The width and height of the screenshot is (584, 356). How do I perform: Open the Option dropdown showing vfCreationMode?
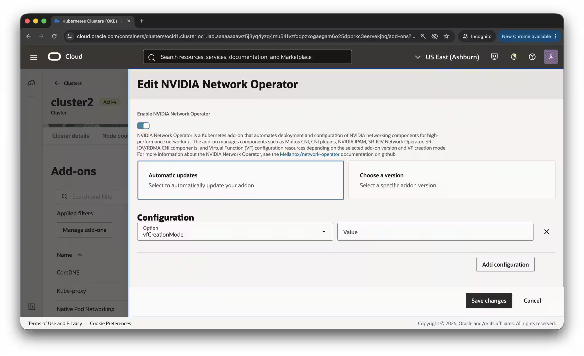[235, 232]
